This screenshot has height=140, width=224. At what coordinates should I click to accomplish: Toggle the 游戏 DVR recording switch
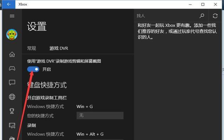click(33, 69)
